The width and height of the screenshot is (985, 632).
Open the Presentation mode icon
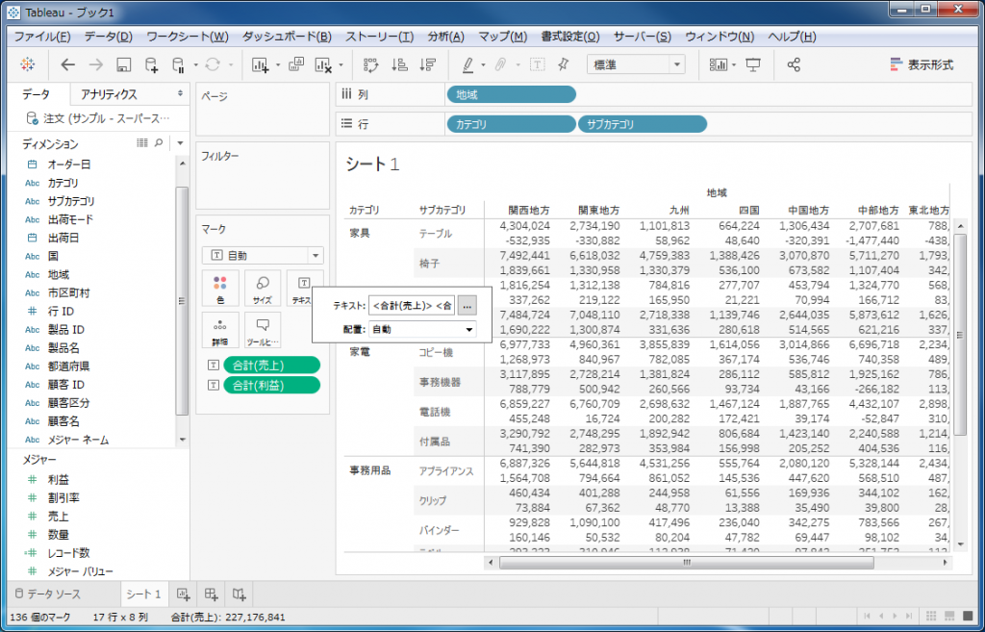(753, 65)
